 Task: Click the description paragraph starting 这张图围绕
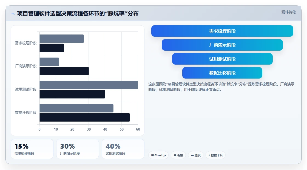(x=221, y=87)
